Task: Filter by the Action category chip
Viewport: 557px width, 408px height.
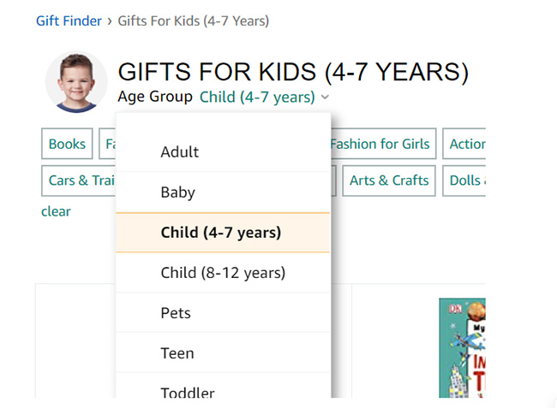Action: tap(466, 145)
